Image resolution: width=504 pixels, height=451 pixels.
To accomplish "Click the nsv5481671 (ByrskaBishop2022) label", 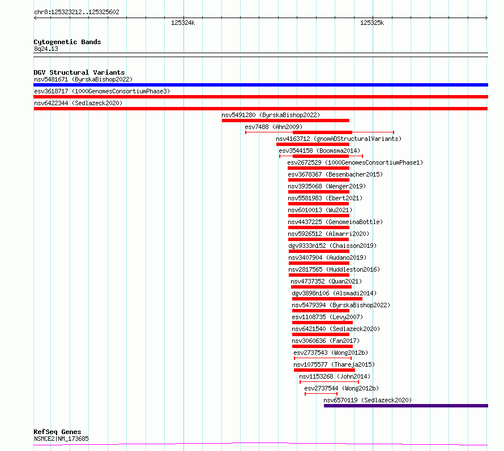I will click(x=83, y=79).
